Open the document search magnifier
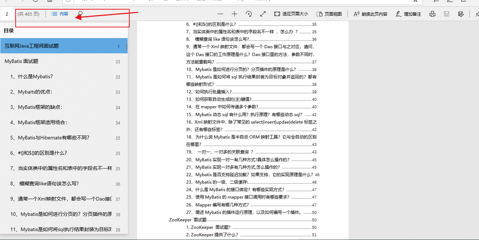Viewport: 479px width, 240px height. (x=80, y=14)
